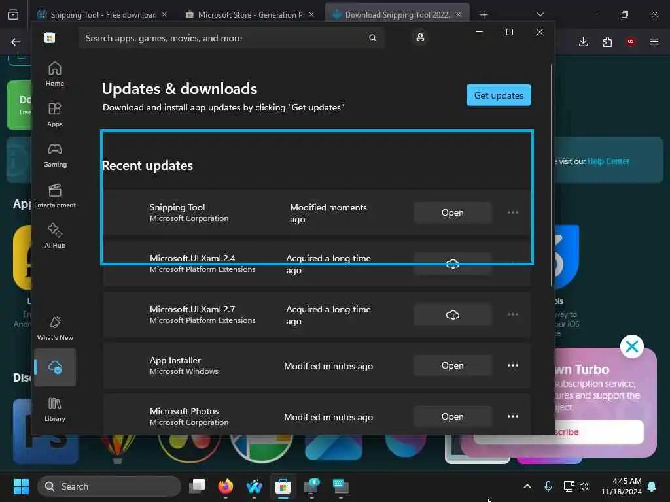Open the Apps section in Store sidebar
The width and height of the screenshot is (670, 502).
[55, 115]
